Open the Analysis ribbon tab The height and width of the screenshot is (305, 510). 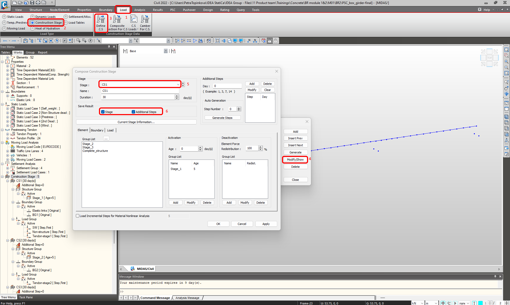click(140, 10)
